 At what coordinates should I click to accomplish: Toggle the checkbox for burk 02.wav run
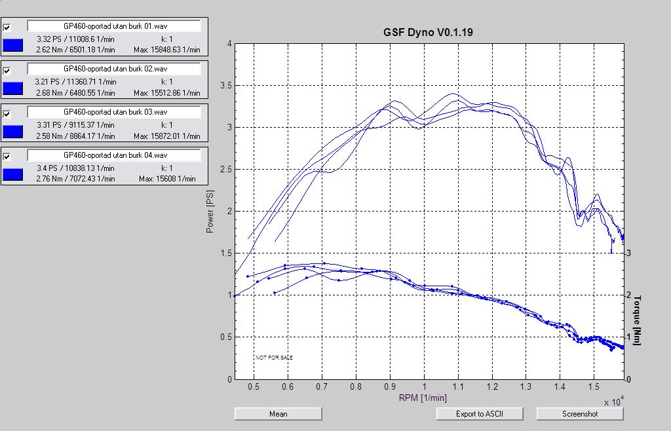tap(7, 71)
